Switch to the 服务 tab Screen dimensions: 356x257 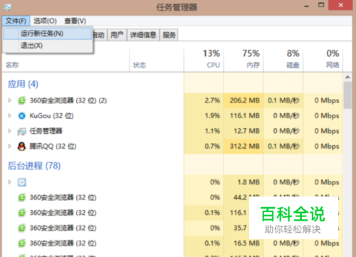[x=169, y=35]
